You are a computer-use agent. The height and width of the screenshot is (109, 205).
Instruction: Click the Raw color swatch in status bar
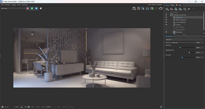pyautogui.click(x=29, y=107)
